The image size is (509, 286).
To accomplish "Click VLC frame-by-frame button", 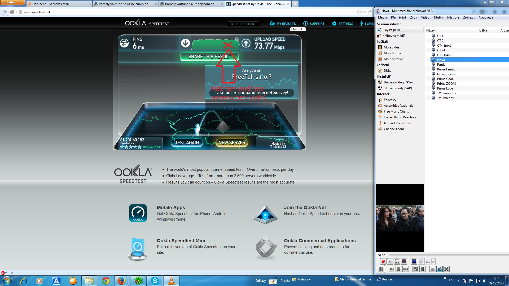I will (404, 262).
